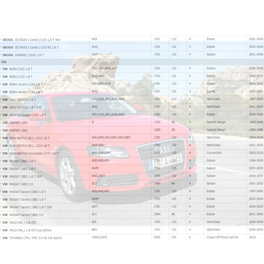
Task: Click year range 1997-2000
Action: (256, 191)
